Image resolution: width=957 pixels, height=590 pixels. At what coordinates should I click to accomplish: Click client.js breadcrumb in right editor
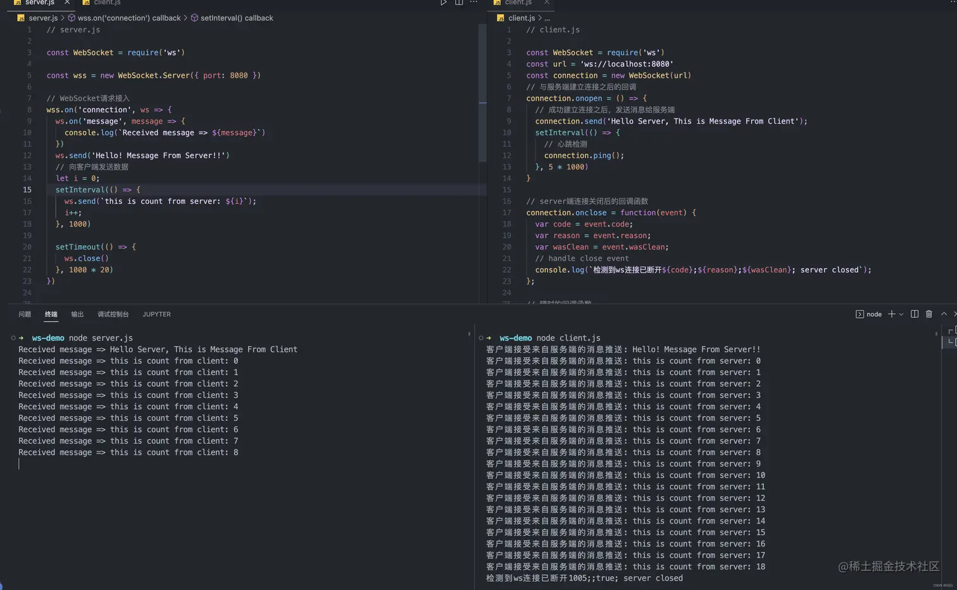[522, 18]
